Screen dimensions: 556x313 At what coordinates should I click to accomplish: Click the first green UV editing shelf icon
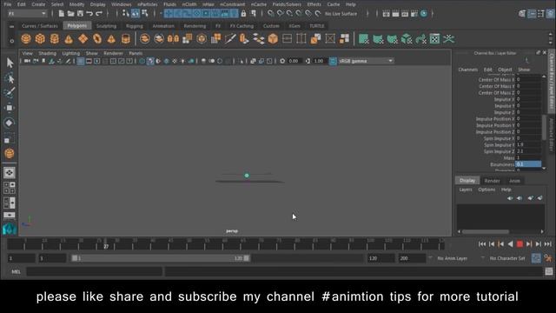(363, 38)
